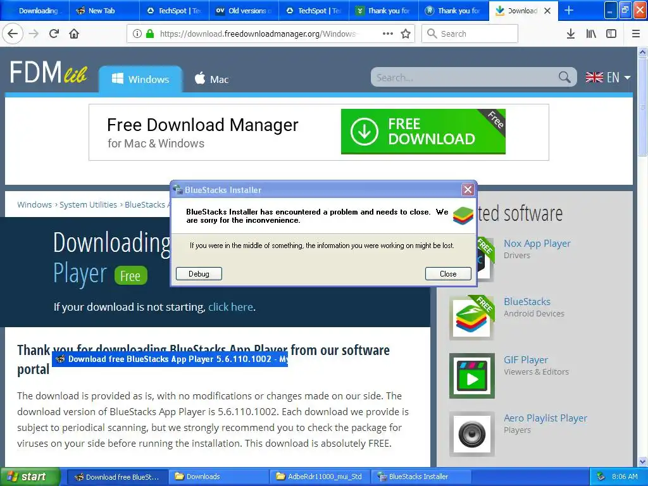The height and width of the screenshot is (486, 648).
Task: Switch to the first Downloading browser tab
Action: coord(35,11)
